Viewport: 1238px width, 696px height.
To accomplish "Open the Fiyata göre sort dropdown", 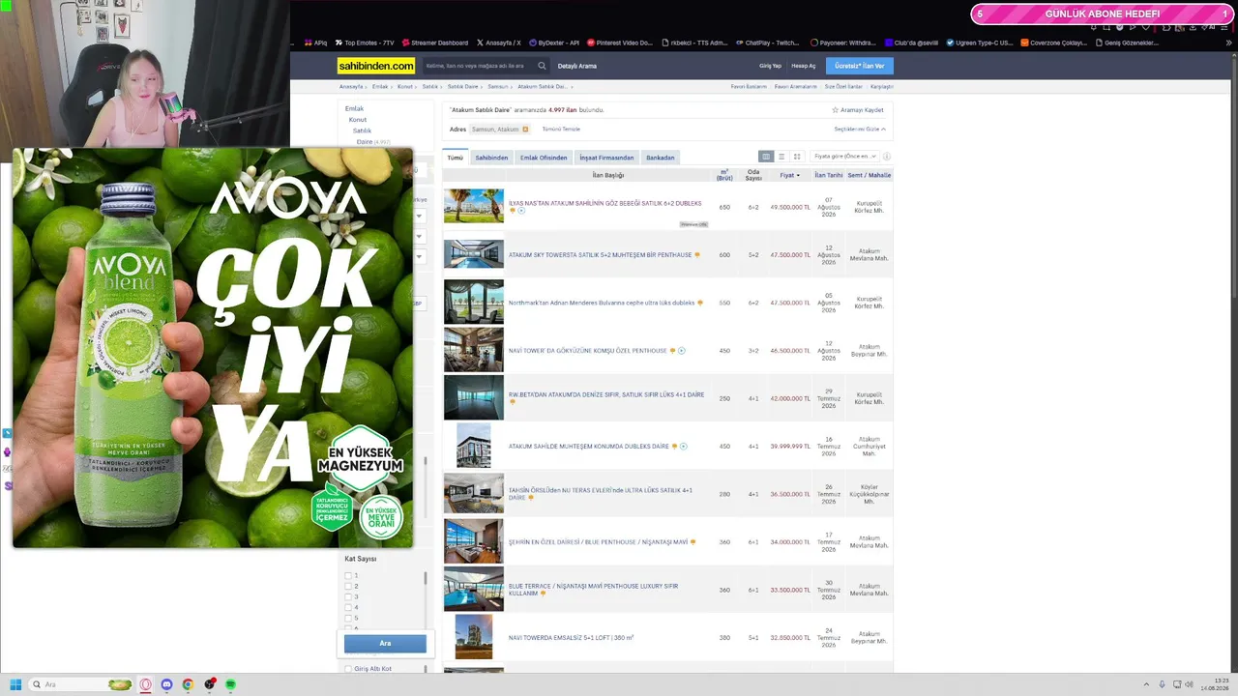I will (x=844, y=157).
